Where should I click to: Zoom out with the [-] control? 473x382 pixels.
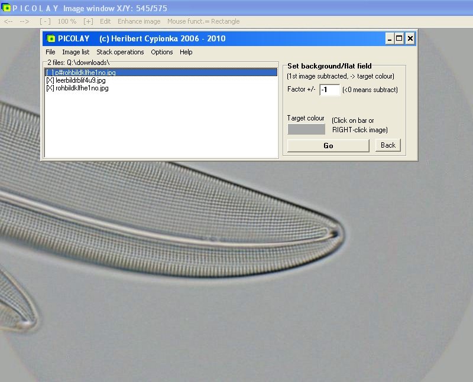pyautogui.click(x=45, y=22)
